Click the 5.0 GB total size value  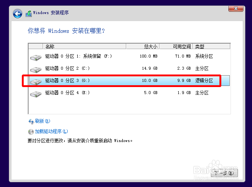(x=151, y=93)
